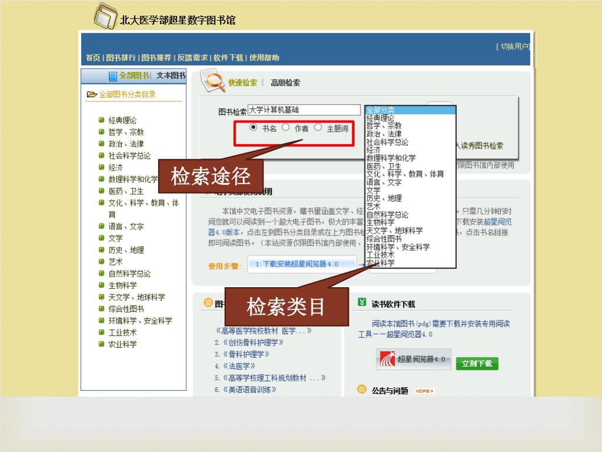
Task: Open the 天文学、地球科学 category in sidebar
Action: pyautogui.click(x=136, y=297)
